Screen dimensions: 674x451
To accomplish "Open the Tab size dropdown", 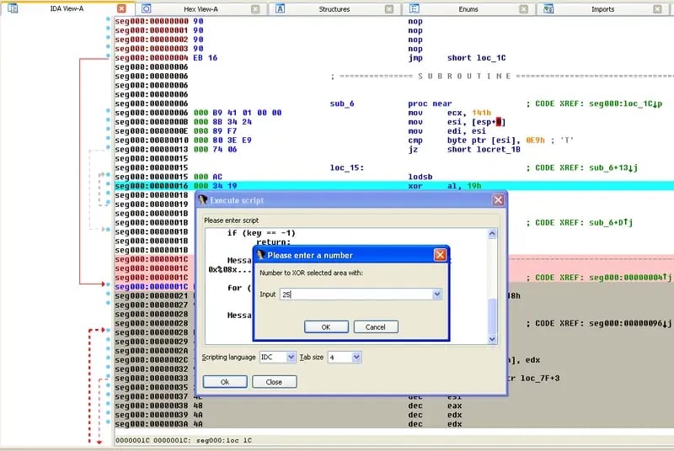I will [356, 357].
